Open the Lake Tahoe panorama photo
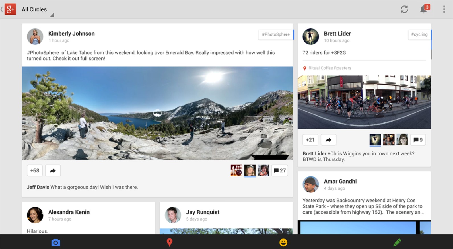The height and width of the screenshot is (249, 453). pos(157,113)
